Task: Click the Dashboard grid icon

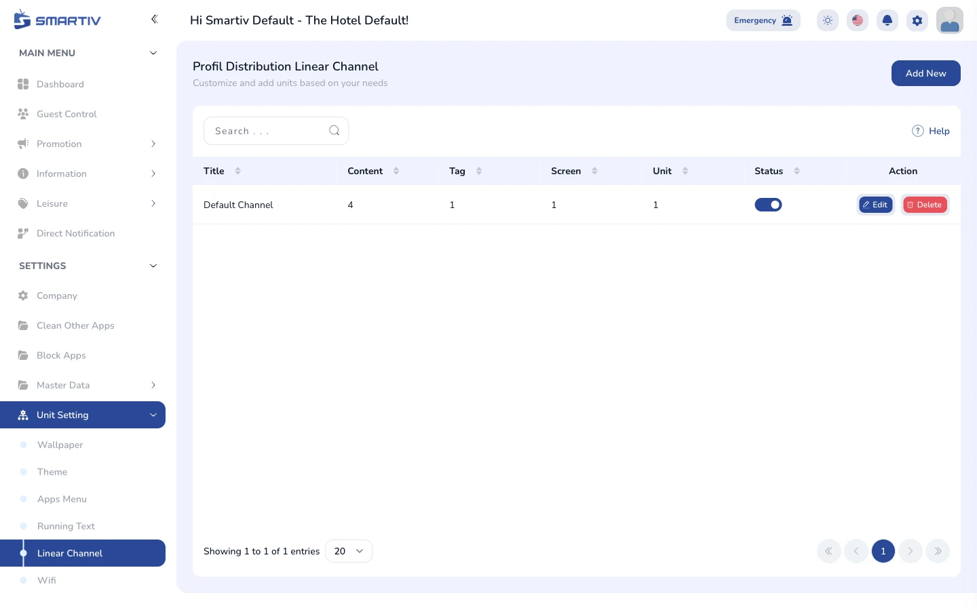Action: [x=23, y=84]
